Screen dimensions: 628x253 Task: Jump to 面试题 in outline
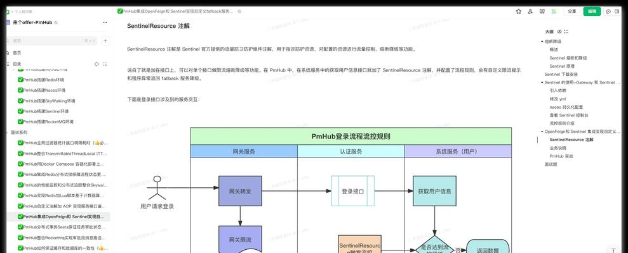551,164
